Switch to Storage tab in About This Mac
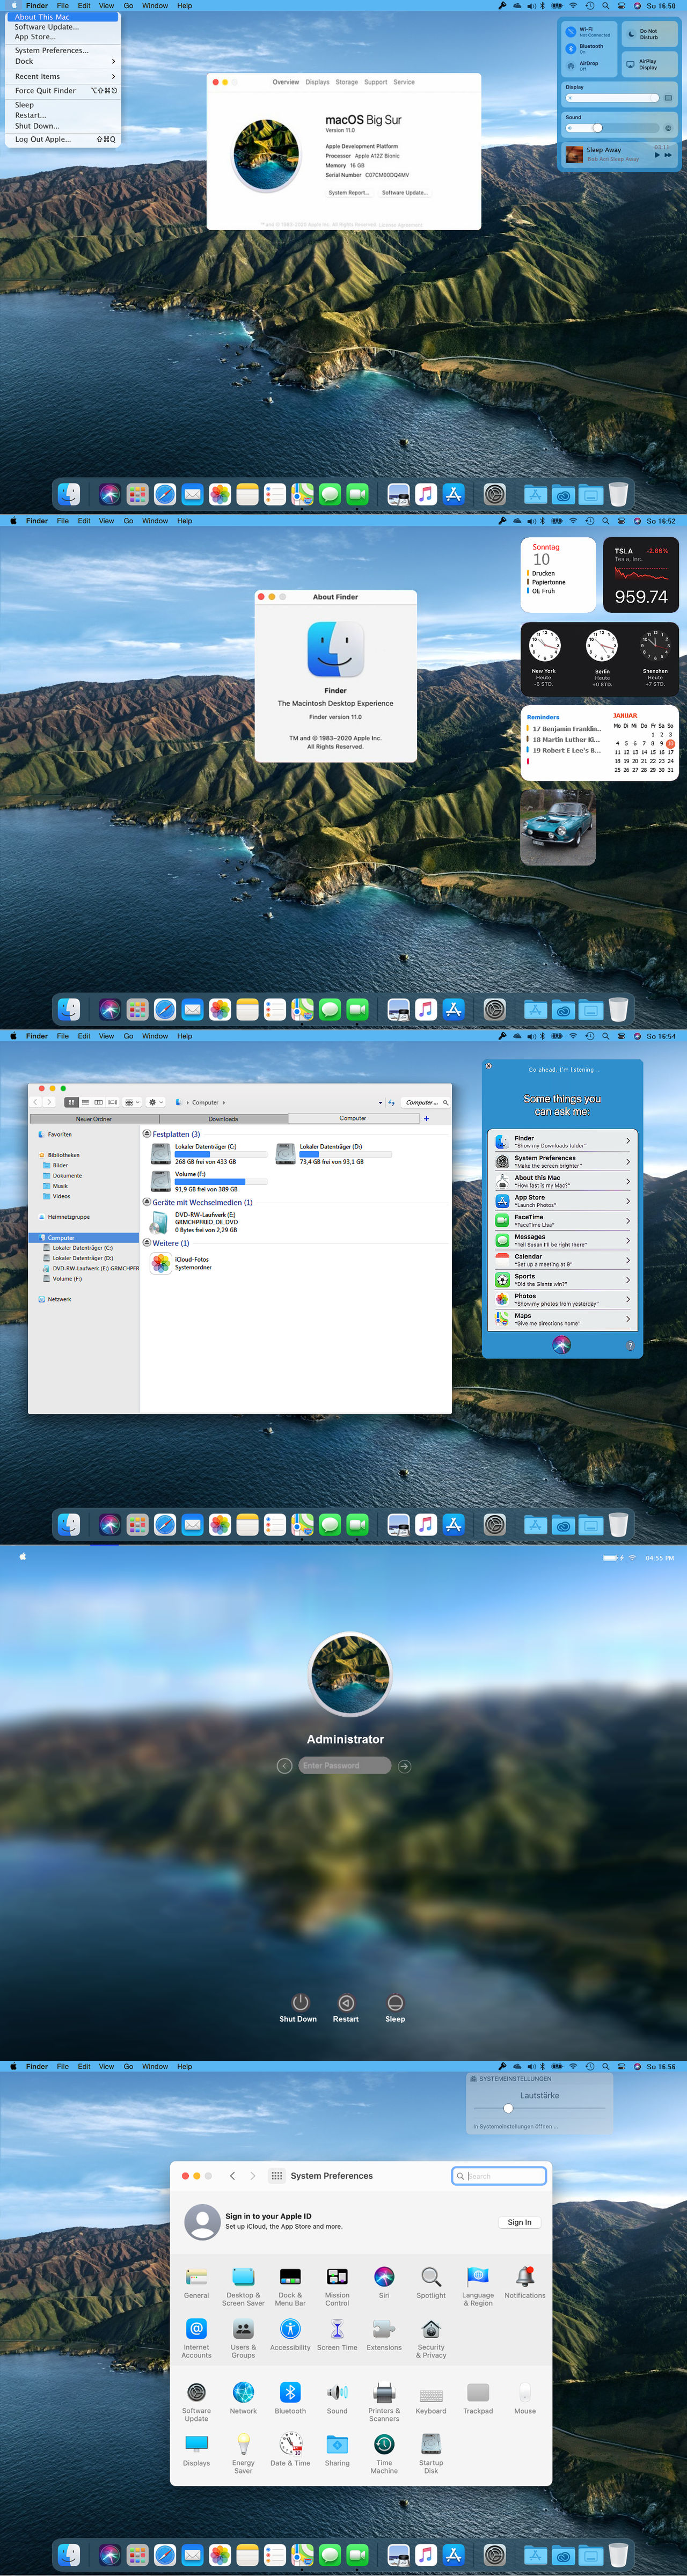Viewport: 687px width, 2576px height. click(347, 82)
